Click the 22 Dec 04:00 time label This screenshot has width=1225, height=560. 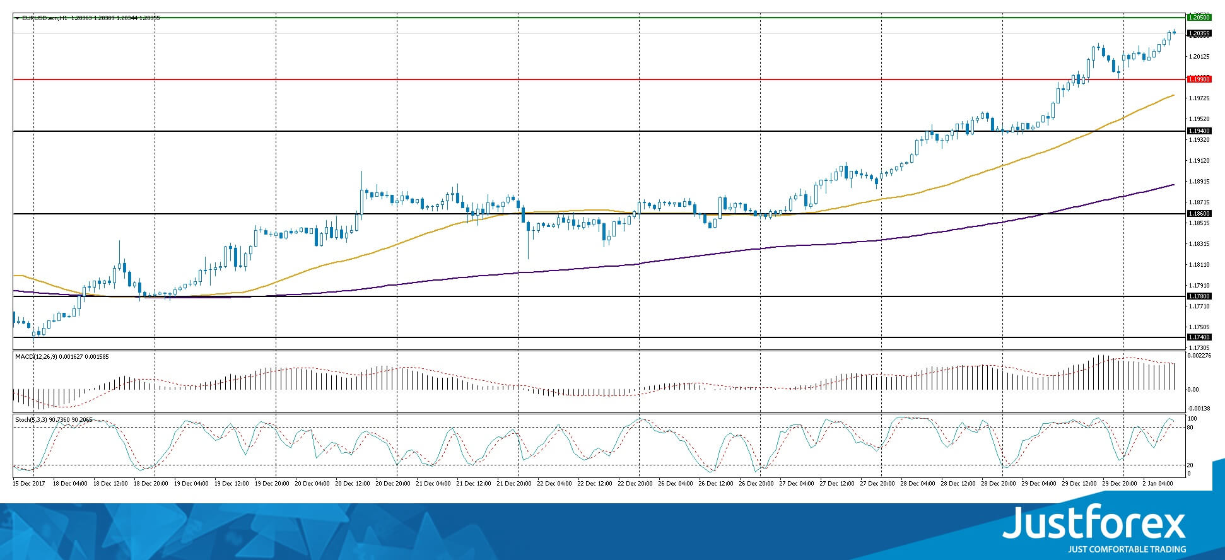tap(554, 484)
